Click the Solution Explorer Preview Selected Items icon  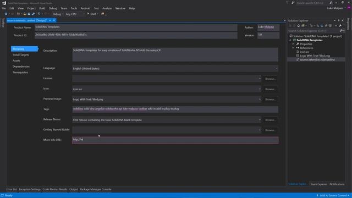point(336,26)
